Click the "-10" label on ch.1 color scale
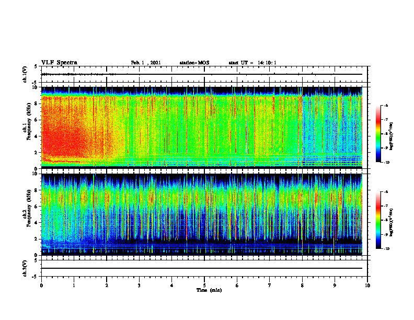 tap(386, 163)
